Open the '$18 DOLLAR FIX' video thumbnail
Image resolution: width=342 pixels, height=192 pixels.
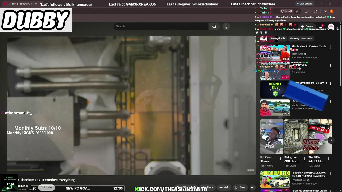(x=275, y=179)
